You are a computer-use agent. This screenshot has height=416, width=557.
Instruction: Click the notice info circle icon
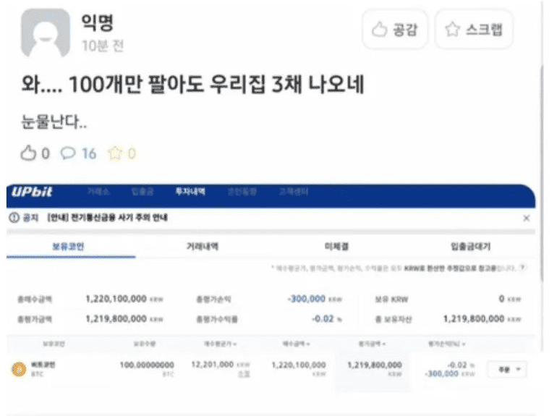tap(14, 218)
